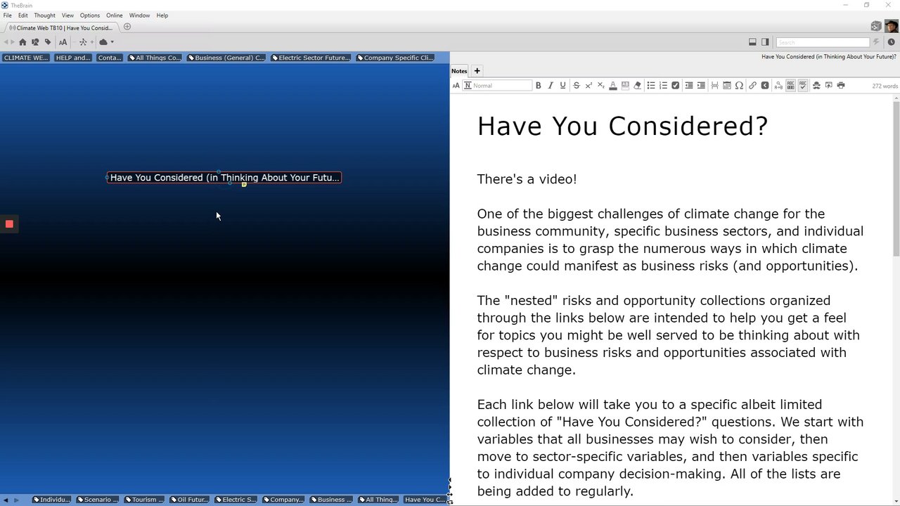Insert a table into notes
Image resolution: width=900 pixels, height=506 pixels.
[727, 86]
